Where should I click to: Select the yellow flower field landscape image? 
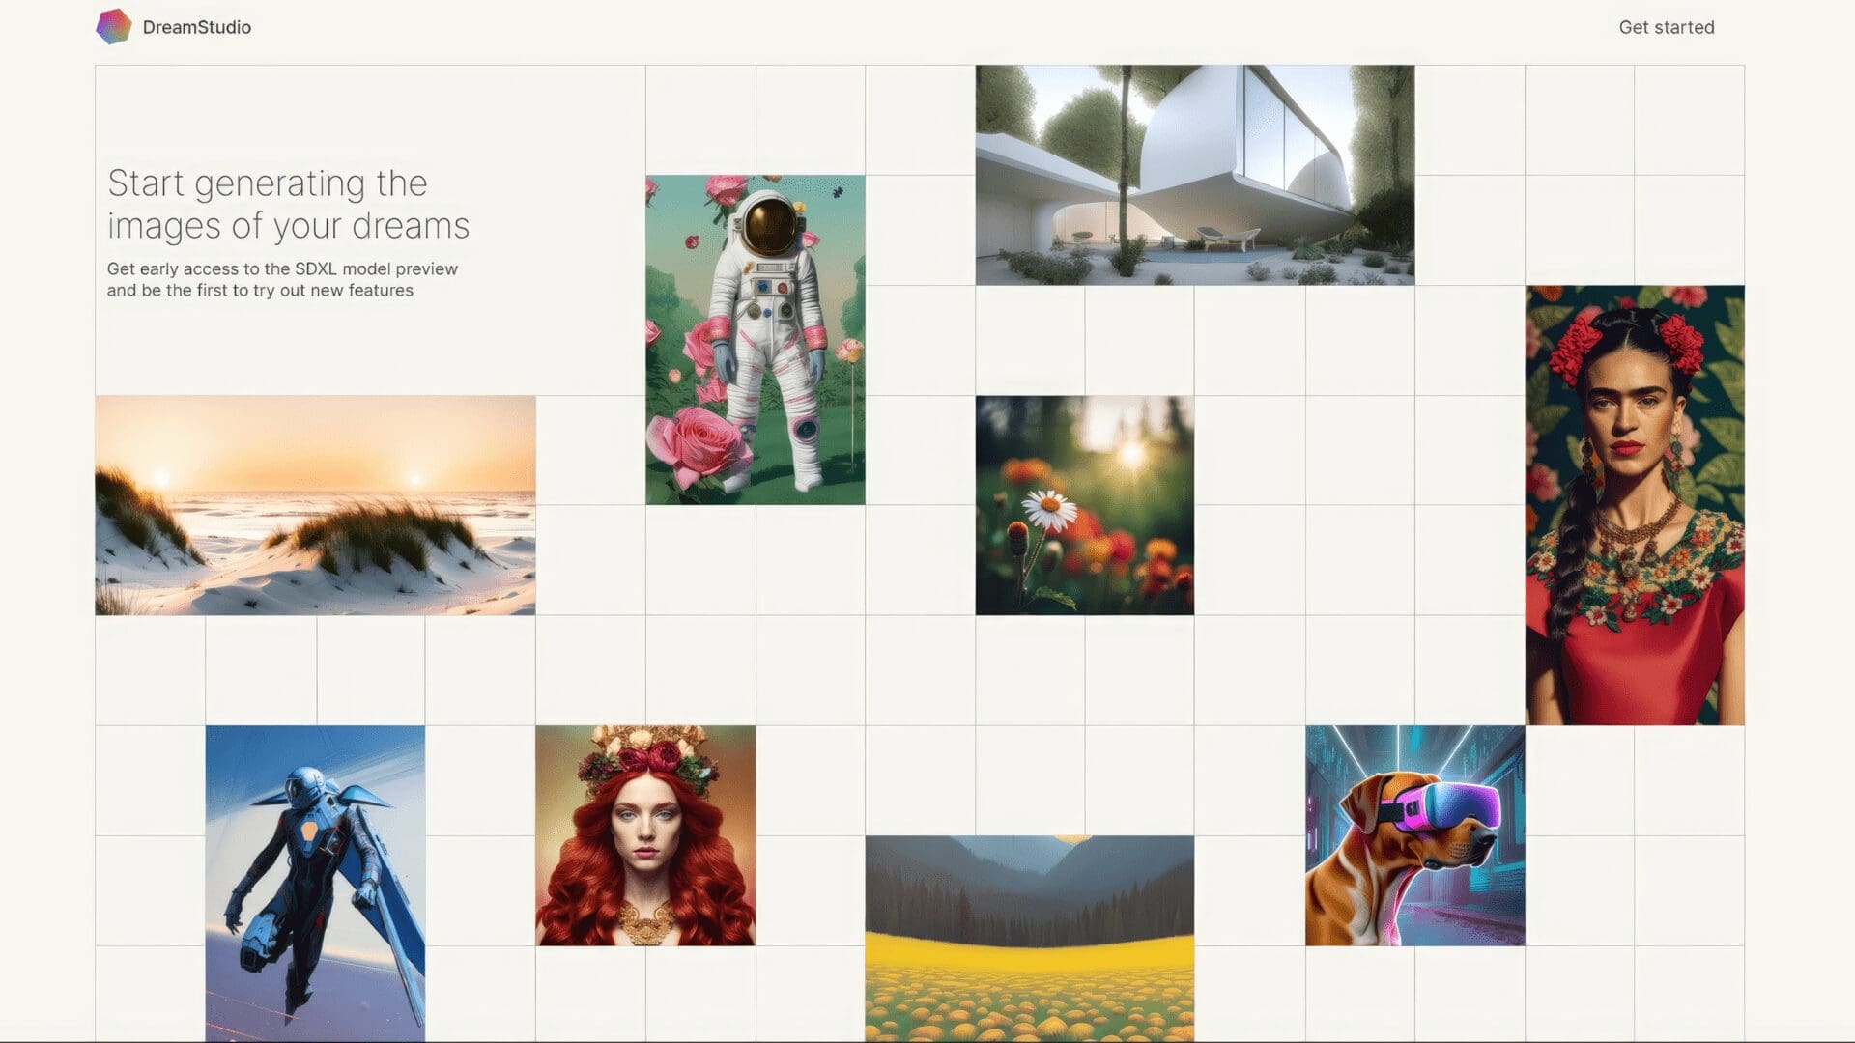pos(1030,939)
